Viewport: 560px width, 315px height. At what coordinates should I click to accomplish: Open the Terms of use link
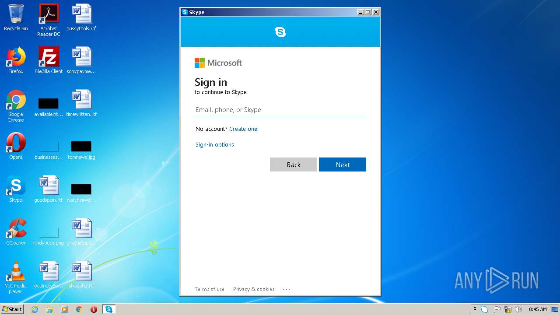coord(210,289)
